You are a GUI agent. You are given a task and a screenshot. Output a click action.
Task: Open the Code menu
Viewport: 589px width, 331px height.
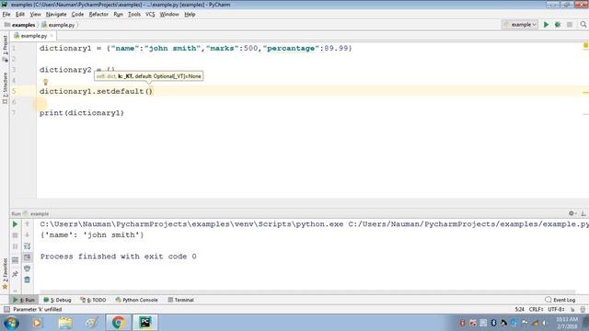coord(77,15)
